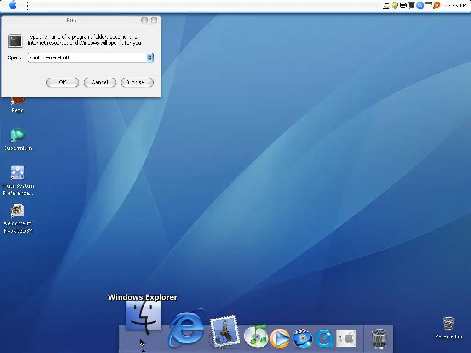Image resolution: width=471 pixels, height=353 pixels.
Task: Click the Run dialog title bar
Action: point(71,20)
